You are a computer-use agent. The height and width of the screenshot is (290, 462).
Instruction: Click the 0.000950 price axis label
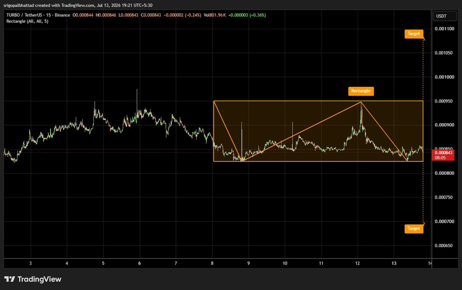tap(444, 101)
